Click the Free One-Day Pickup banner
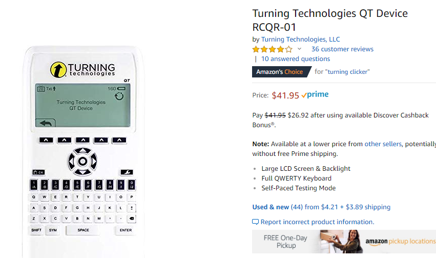Image resolution: width=436 pixels, height=258 pixels. (286, 242)
